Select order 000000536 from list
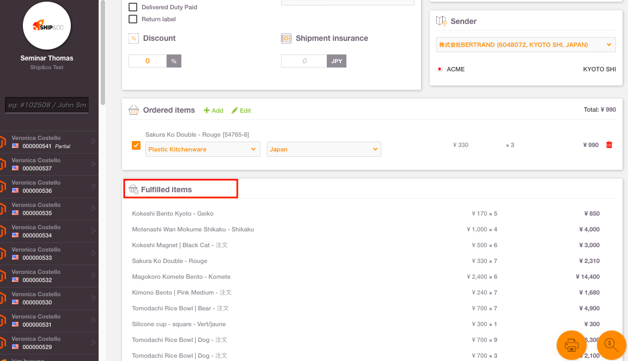The height and width of the screenshot is (361, 628). (49, 187)
